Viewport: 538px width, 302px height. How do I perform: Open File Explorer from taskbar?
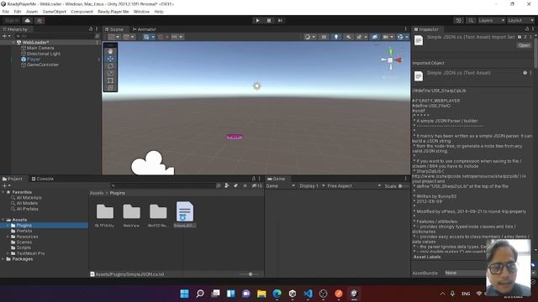[x=261, y=294]
